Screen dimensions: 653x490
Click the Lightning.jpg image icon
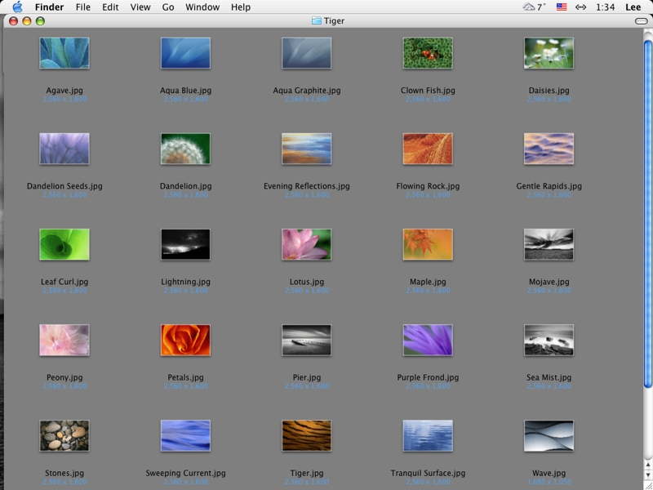[x=185, y=244]
